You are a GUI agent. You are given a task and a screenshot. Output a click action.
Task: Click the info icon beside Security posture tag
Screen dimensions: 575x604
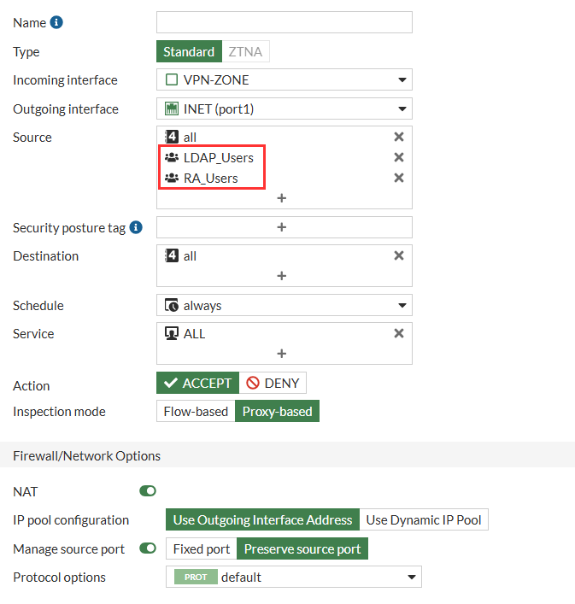(136, 227)
